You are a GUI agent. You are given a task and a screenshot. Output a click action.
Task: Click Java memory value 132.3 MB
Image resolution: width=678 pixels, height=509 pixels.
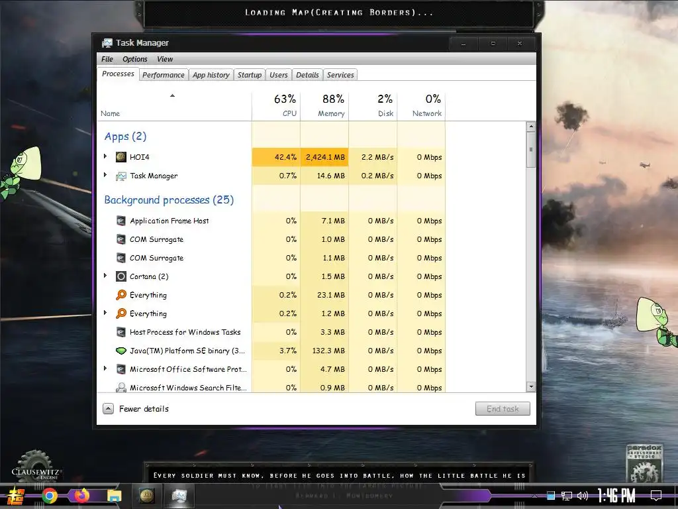point(328,351)
